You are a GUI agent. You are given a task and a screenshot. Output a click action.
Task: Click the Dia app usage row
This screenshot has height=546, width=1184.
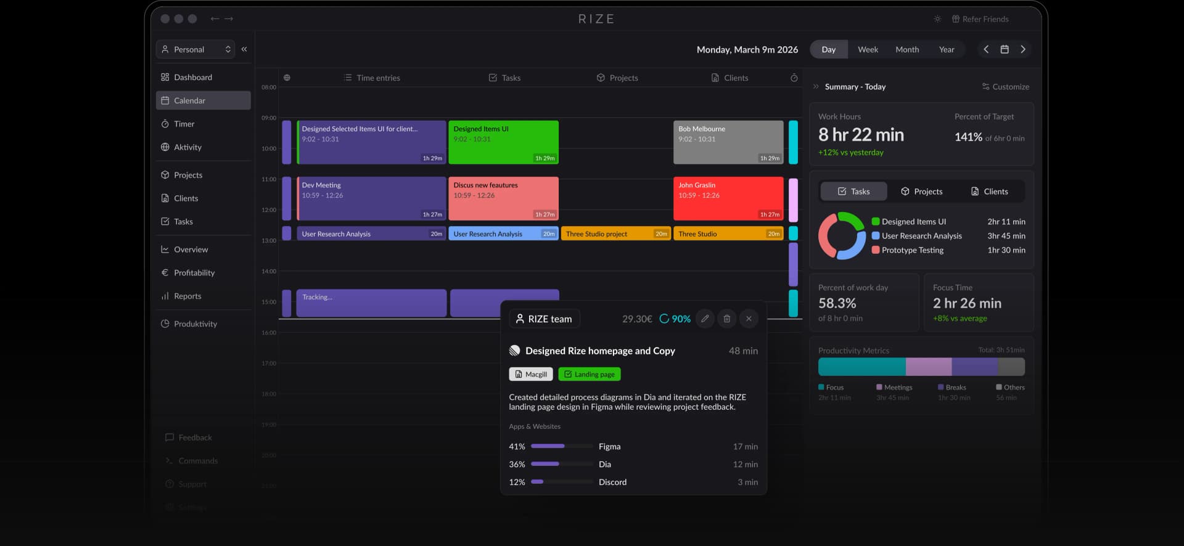pyautogui.click(x=633, y=464)
